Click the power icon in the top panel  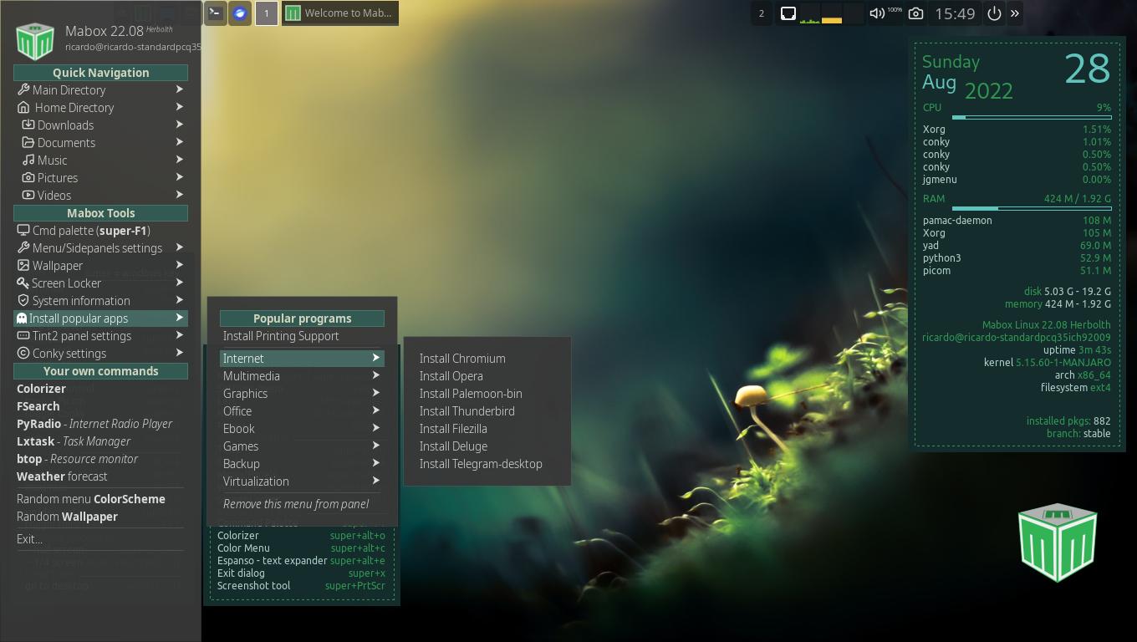pos(994,13)
